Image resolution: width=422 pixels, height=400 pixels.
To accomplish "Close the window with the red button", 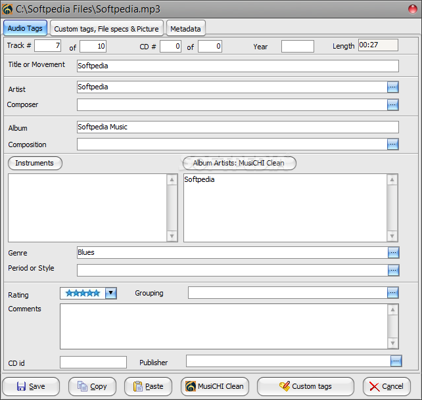I will pyautogui.click(x=413, y=9).
